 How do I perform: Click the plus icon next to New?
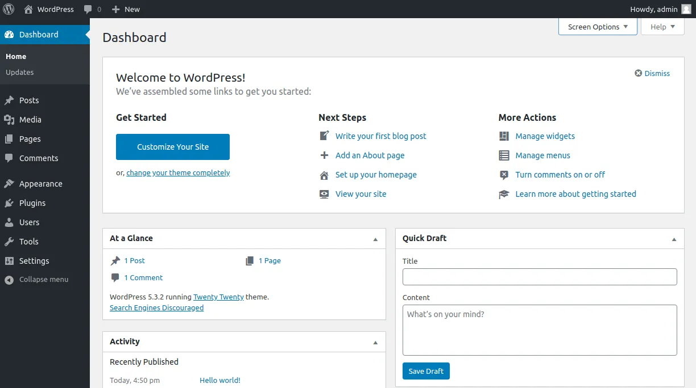(x=116, y=9)
